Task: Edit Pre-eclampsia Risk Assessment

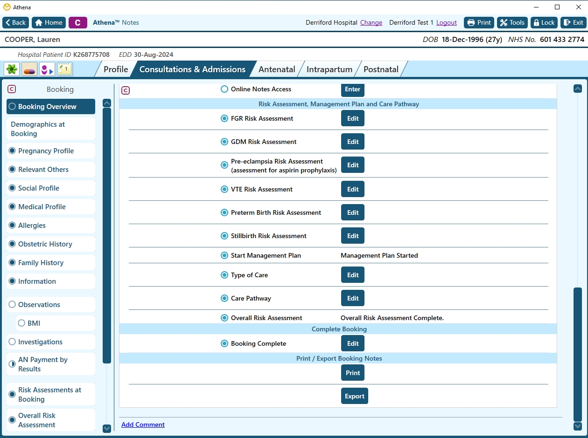Action: tap(353, 165)
